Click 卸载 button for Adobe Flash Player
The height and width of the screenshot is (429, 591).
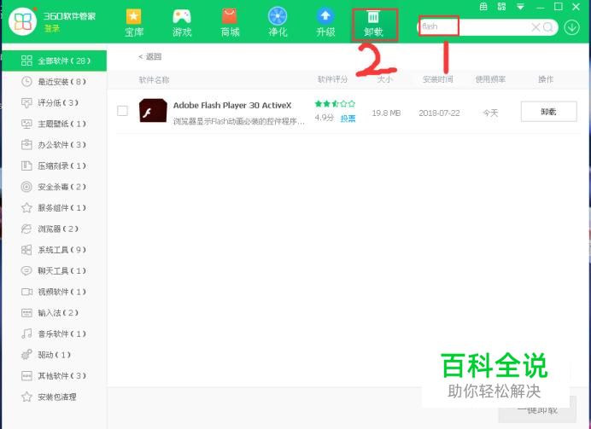pyautogui.click(x=549, y=112)
